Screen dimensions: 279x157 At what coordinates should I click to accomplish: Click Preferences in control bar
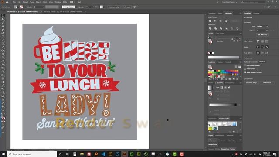tap(126, 7)
